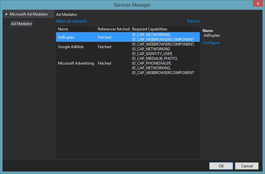265x174 pixels.
Task: Click Fetched status in AdDuplex row
Action: [104, 37]
